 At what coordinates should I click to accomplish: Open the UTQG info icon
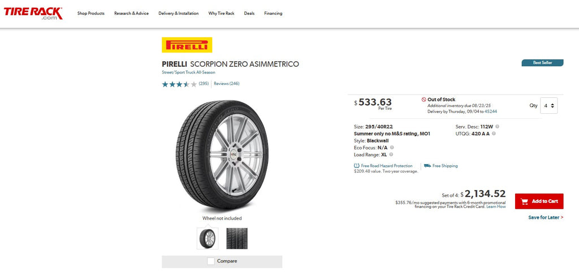click(494, 134)
